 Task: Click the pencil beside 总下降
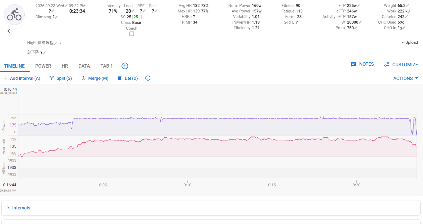pos(44,52)
